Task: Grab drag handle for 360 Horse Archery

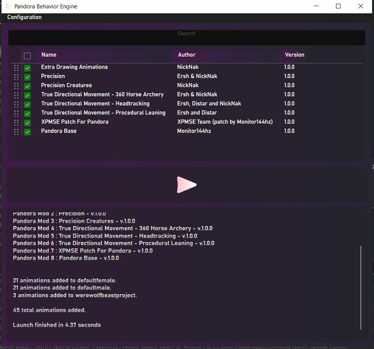Action: pos(16,95)
